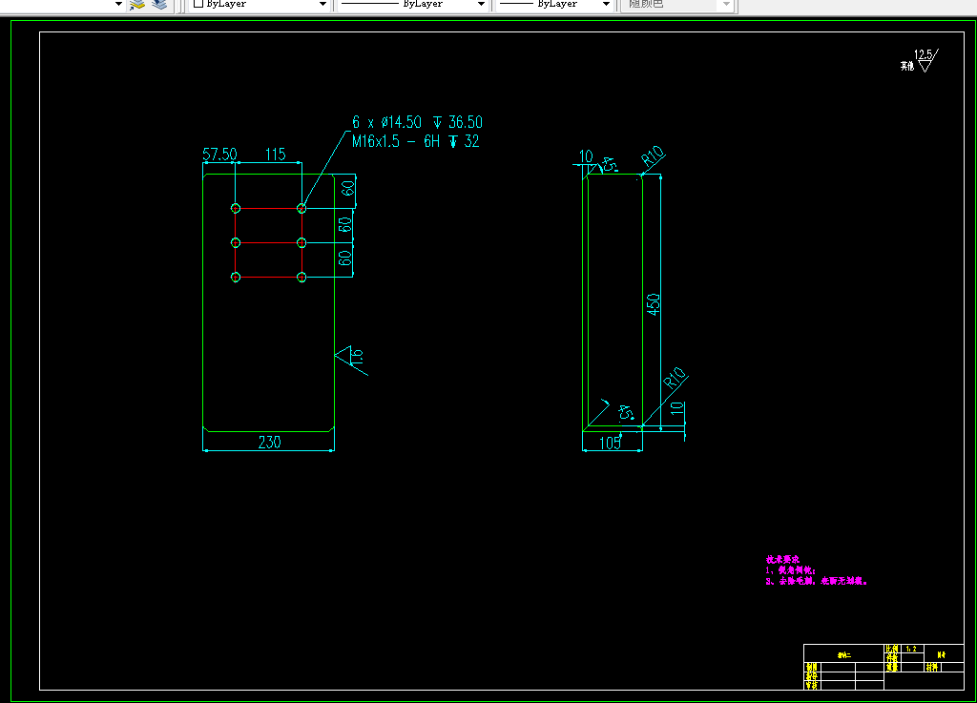977x703 pixels.
Task: Select the 12.5 surface roughness symbol
Action: (921, 61)
